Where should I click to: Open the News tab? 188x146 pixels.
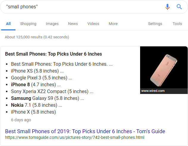tap(73, 24)
